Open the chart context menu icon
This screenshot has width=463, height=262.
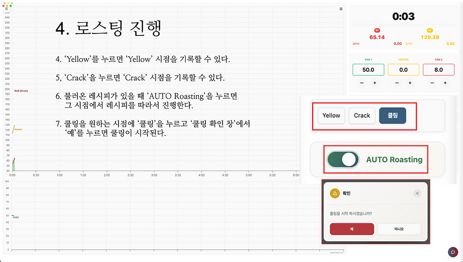pos(341,9)
